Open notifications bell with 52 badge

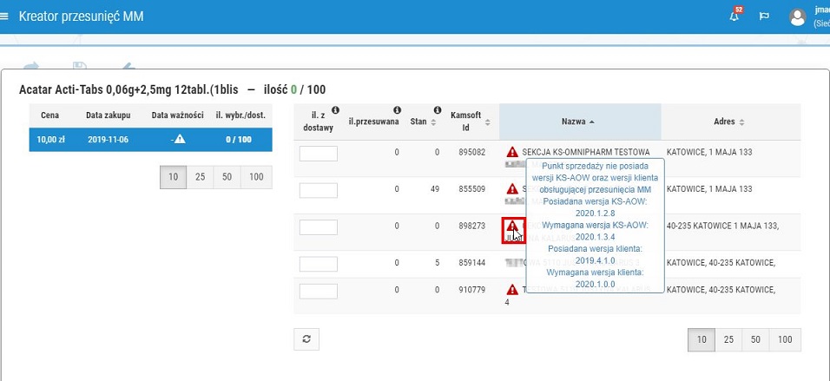click(734, 16)
